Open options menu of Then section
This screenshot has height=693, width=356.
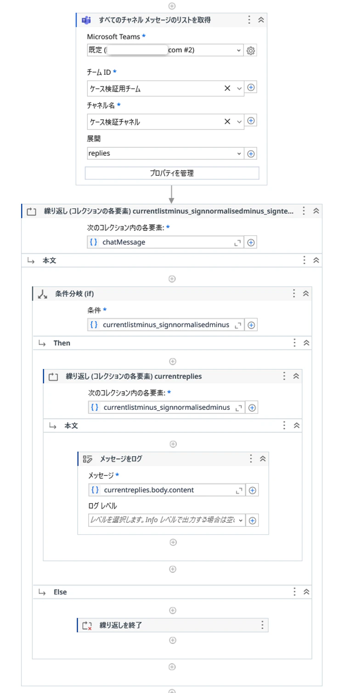tap(294, 343)
